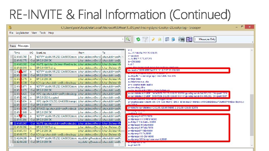Click in the search input field
This screenshot has width=269, height=151.
[65, 39]
